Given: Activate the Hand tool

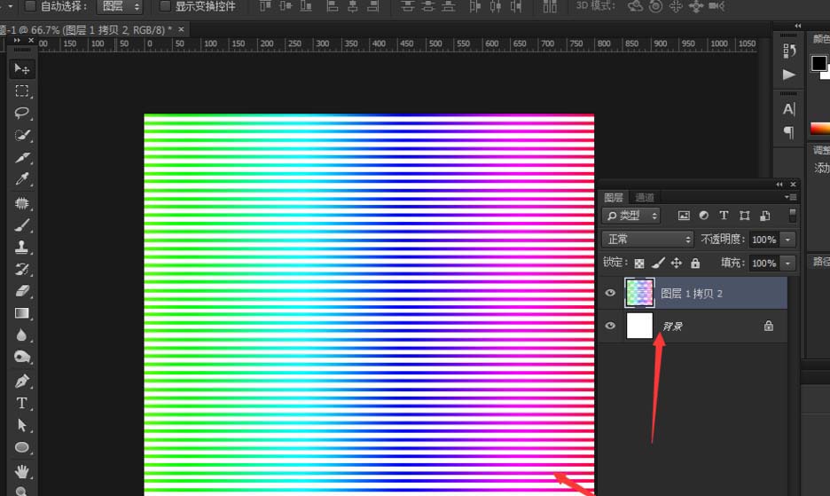Looking at the screenshot, I should point(22,469).
